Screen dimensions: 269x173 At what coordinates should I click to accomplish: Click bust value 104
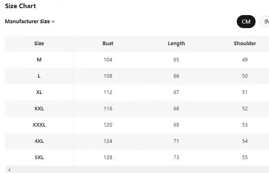point(108,60)
